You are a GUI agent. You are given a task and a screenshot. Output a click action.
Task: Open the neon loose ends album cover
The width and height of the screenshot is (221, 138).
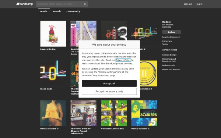53,73
